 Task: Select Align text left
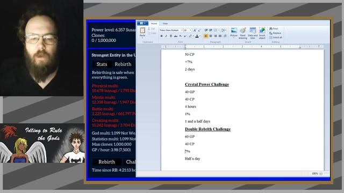(206, 36)
